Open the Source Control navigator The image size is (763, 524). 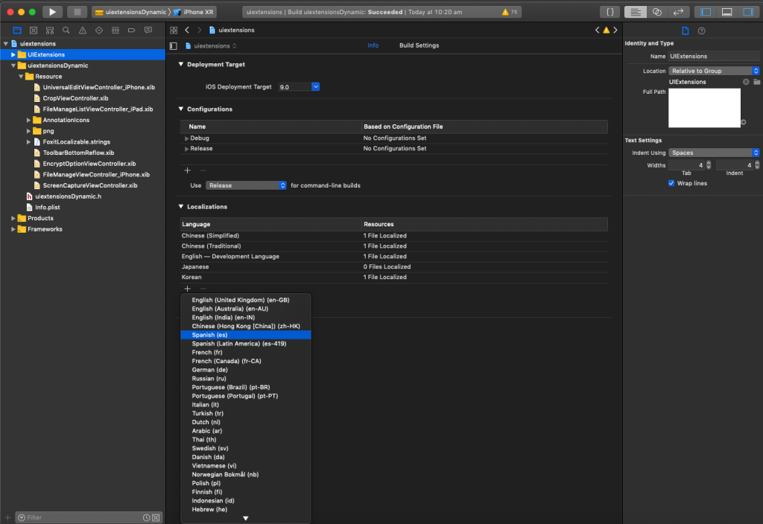(34, 30)
